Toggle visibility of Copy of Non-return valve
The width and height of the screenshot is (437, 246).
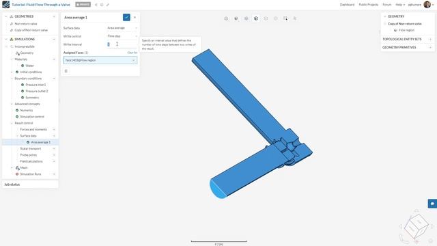click(x=385, y=24)
